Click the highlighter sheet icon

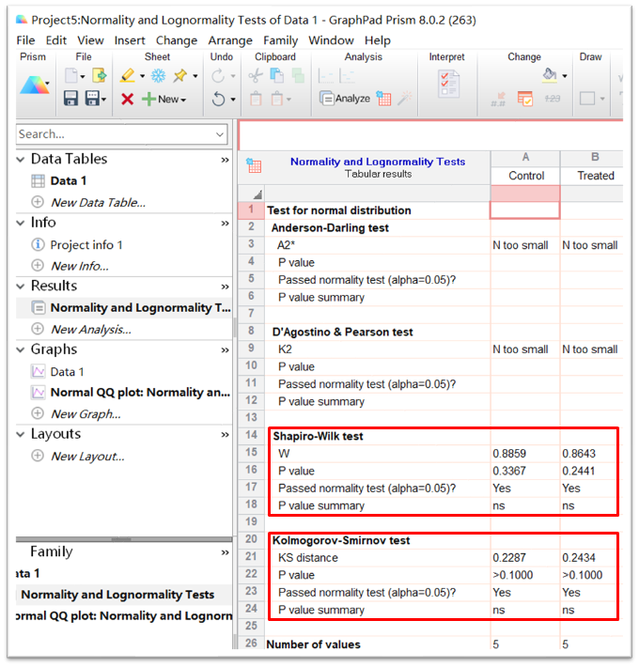128,76
